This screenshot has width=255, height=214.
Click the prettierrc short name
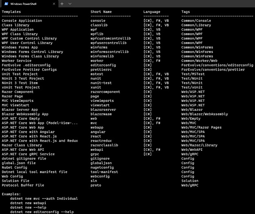101,70
